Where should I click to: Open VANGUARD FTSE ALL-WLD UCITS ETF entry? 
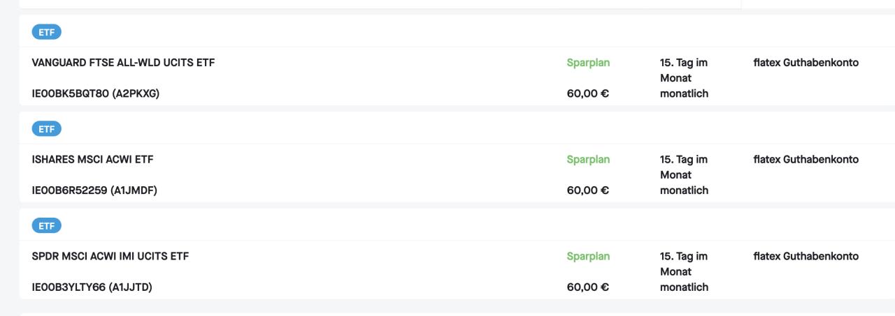click(123, 63)
